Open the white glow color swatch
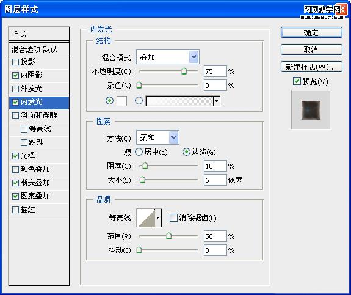The width and height of the screenshot is (351, 295). (x=121, y=101)
